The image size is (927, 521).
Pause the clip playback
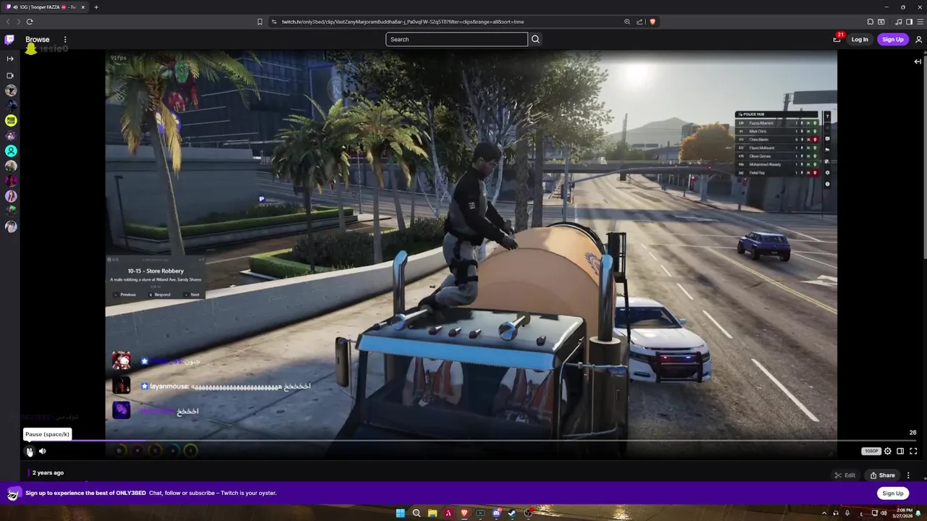pos(29,451)
